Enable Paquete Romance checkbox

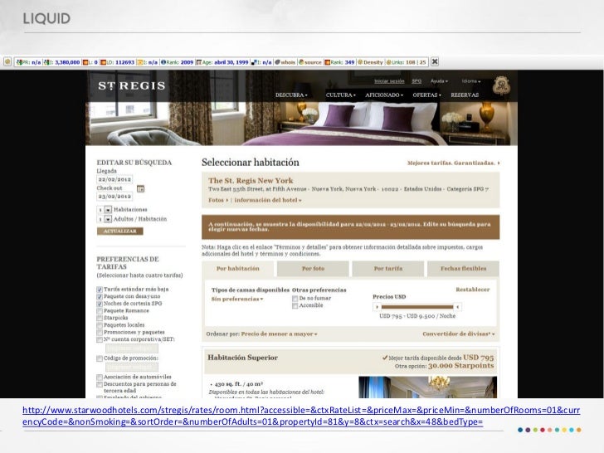pos(100,311)
